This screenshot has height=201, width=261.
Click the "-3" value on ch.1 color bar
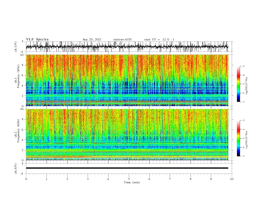click(x=243, y=66)
